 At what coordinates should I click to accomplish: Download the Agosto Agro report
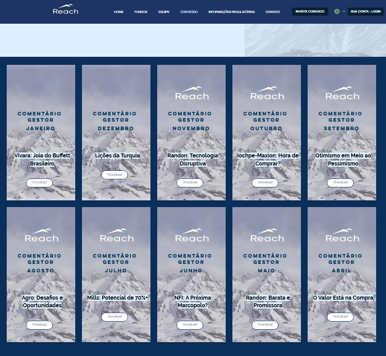tap(39, 325)
